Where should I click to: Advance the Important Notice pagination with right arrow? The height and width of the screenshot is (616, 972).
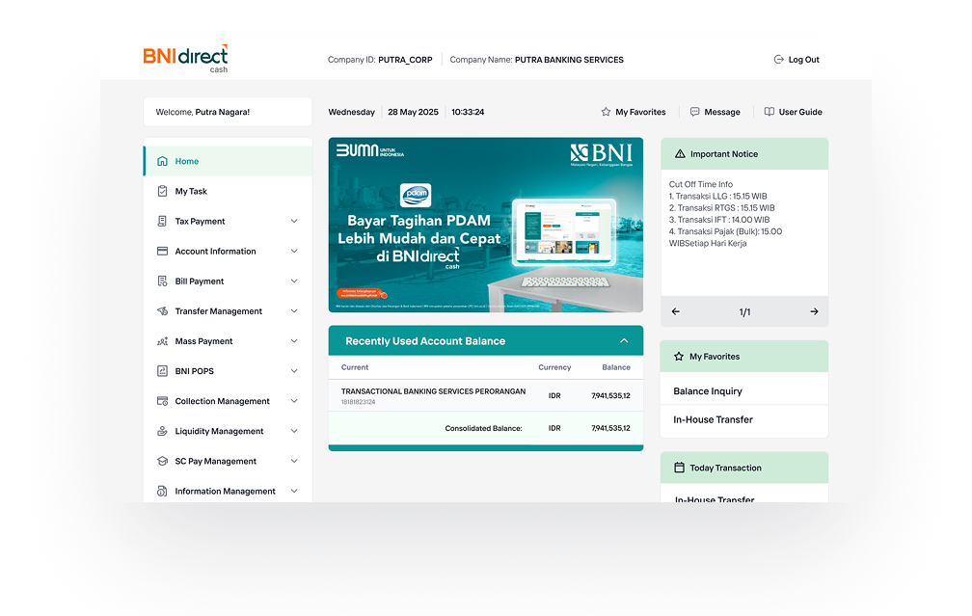813,311
